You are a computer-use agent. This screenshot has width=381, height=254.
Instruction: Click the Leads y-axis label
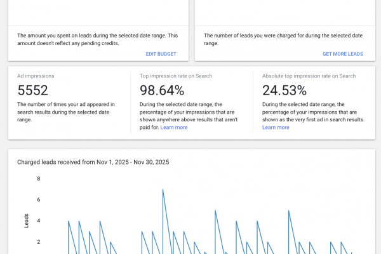pos(26,220)
